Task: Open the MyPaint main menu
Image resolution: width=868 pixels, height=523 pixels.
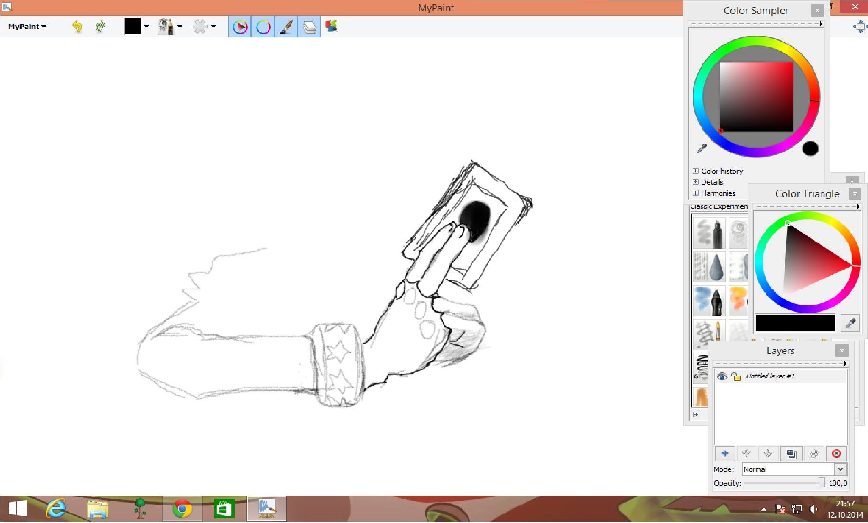Action: pyautogui.click(x=27, y=27)
